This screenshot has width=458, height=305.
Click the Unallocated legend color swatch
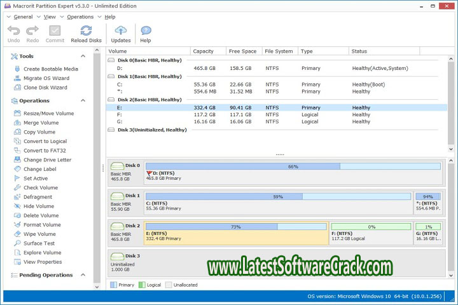pyautogui.click(x=169, y=285)
